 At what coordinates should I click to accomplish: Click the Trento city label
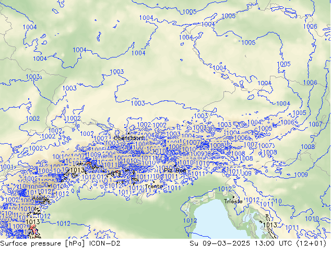pyautogui.click(x=154, y=187)
